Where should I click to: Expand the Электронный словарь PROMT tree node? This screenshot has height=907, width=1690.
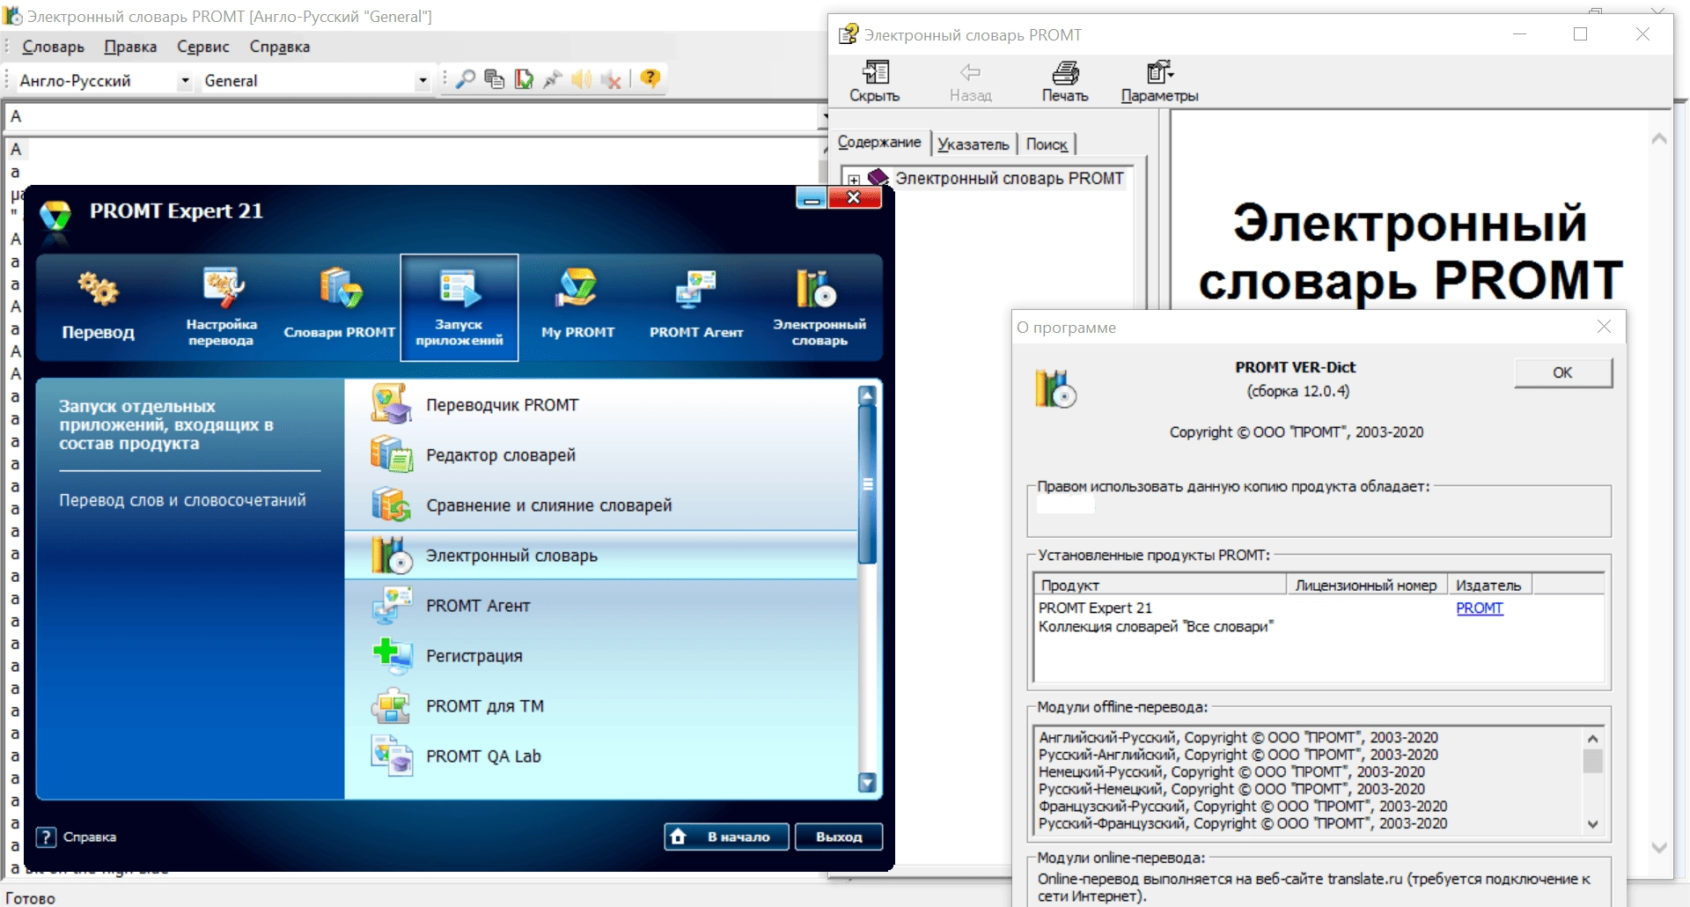click(x=854, y=180)
